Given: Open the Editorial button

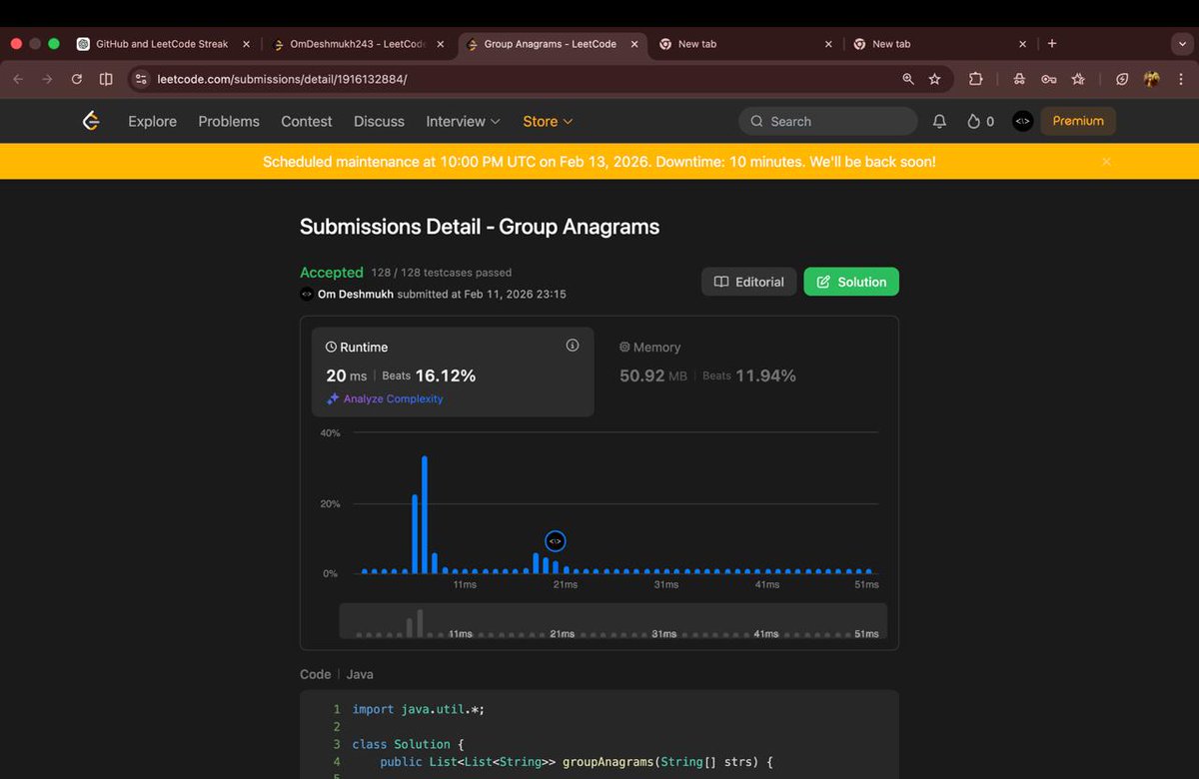Looking at the screenshot, I should click(749, 282).
